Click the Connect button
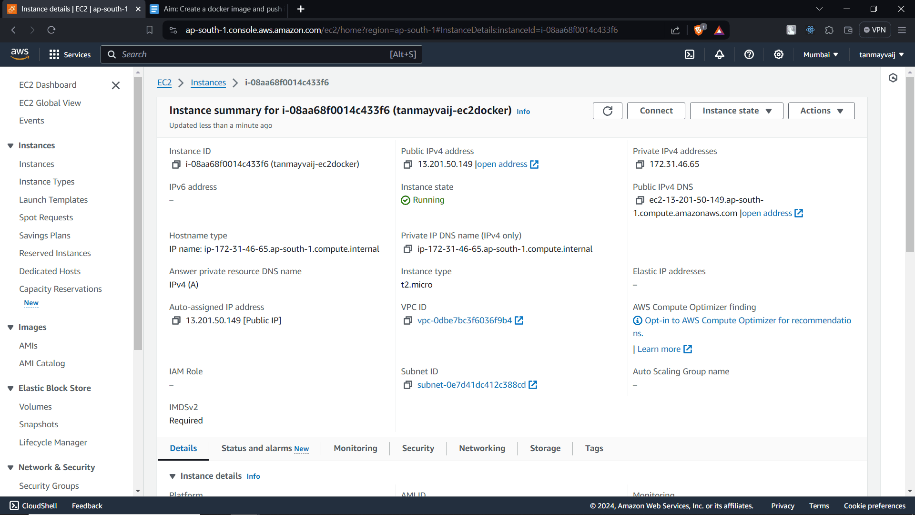Viewport: 915px width, 515px height. pos(656,111)
